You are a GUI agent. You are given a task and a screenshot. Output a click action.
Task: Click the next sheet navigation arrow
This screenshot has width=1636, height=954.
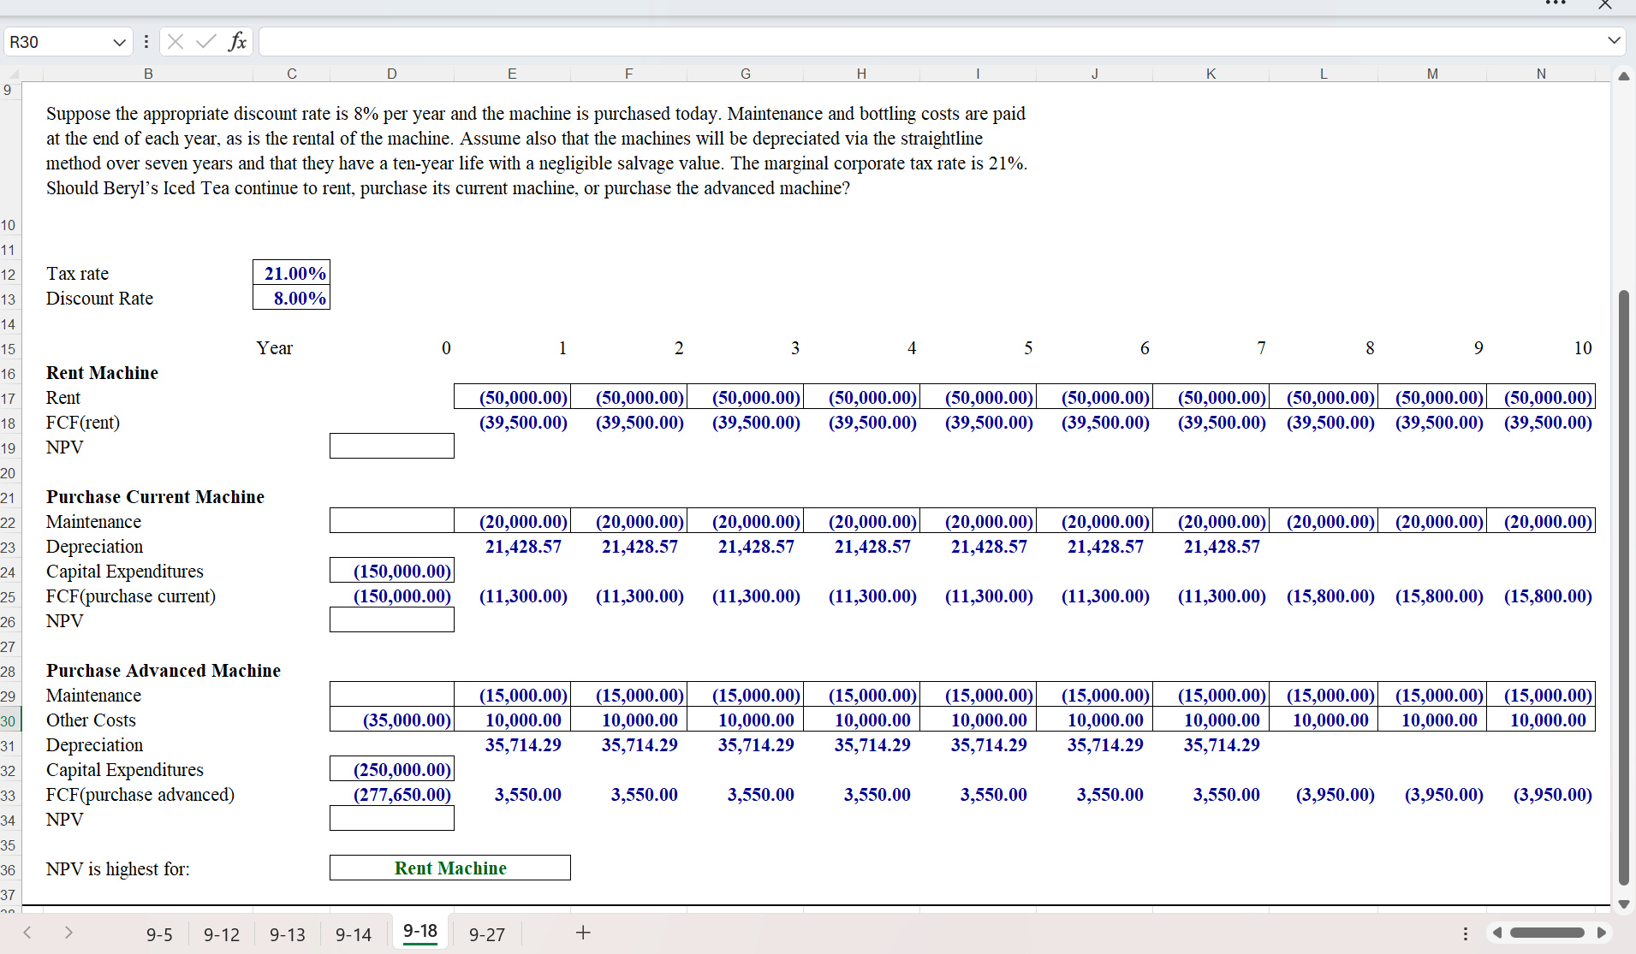68,933
